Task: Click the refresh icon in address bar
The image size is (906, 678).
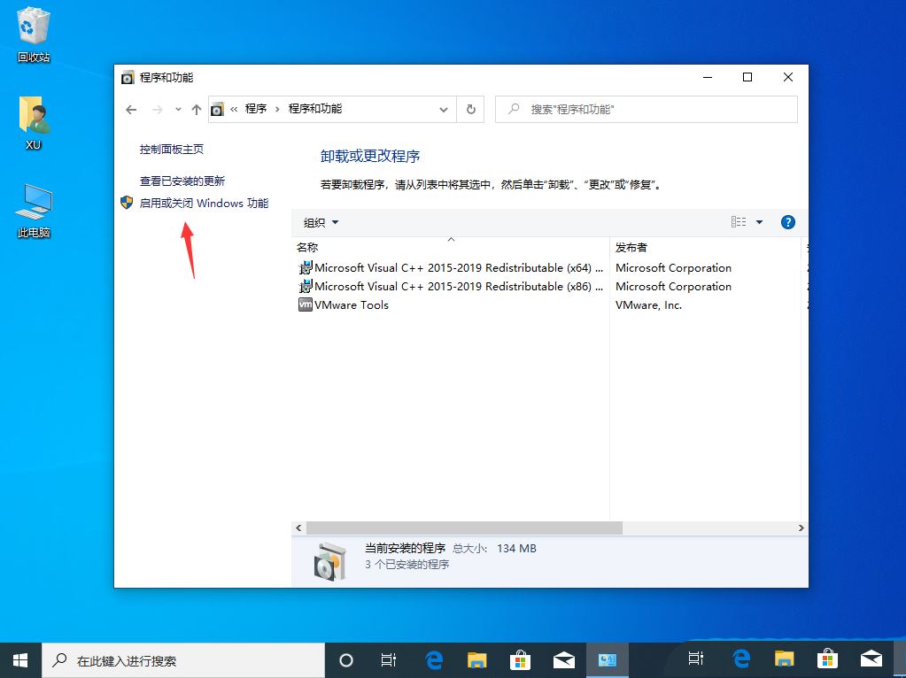Action: (x=470, y=108)
